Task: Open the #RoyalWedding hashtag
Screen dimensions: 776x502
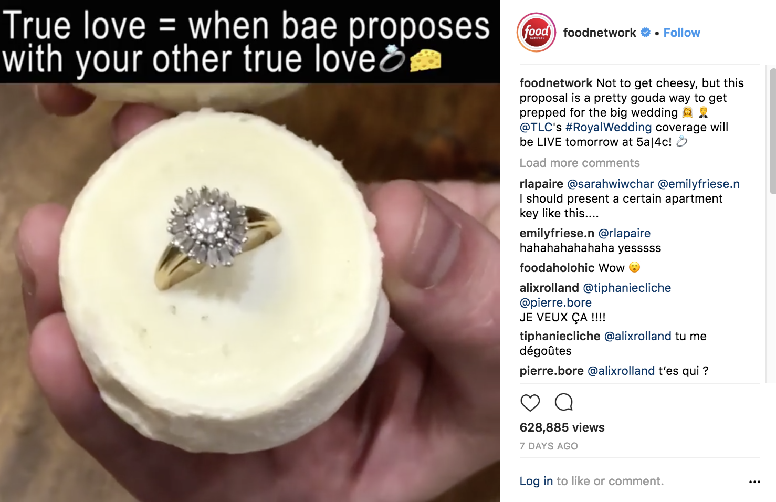Action: coord(609,127)
